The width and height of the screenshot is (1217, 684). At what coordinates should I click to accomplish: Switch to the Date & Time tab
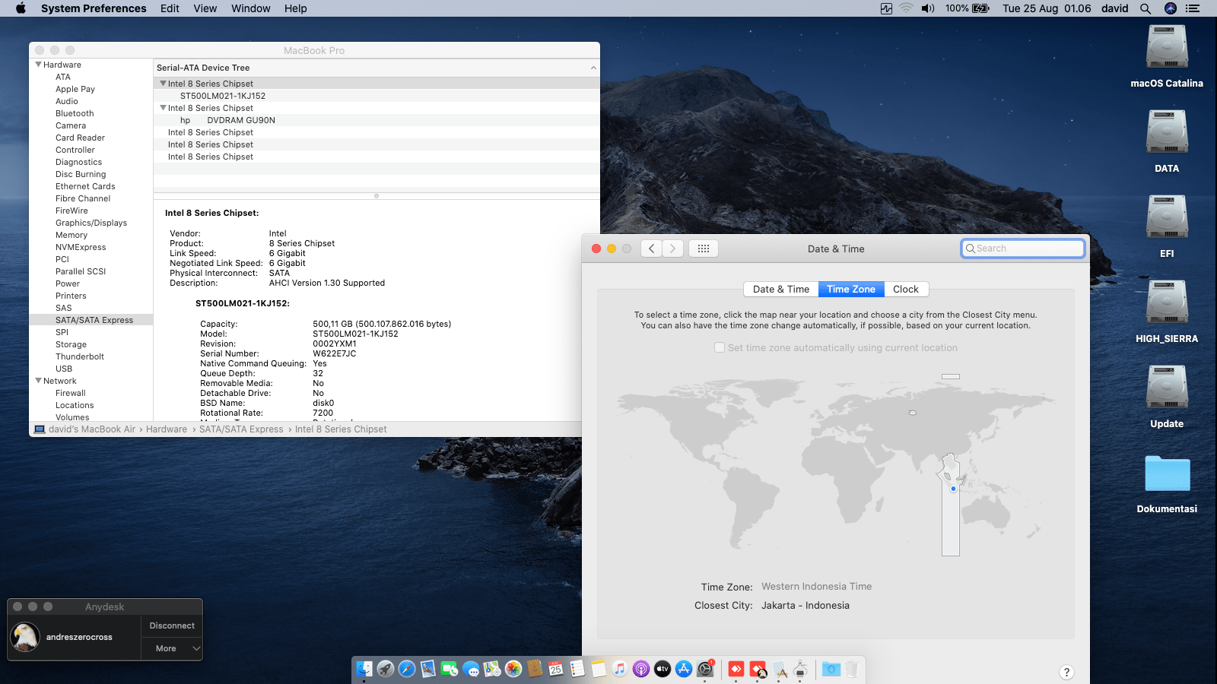pyautogui.click(x=781, y=289)
